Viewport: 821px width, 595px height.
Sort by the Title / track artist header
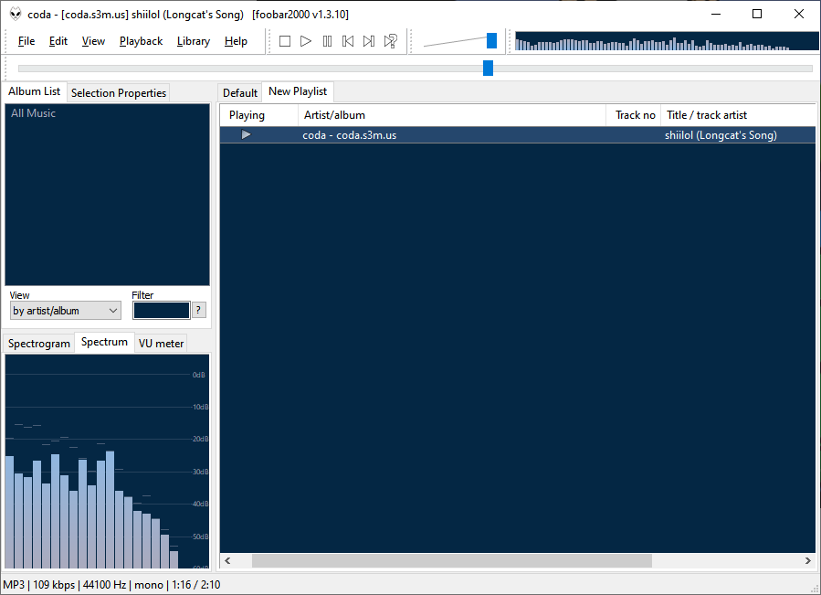tap(738, 115)
